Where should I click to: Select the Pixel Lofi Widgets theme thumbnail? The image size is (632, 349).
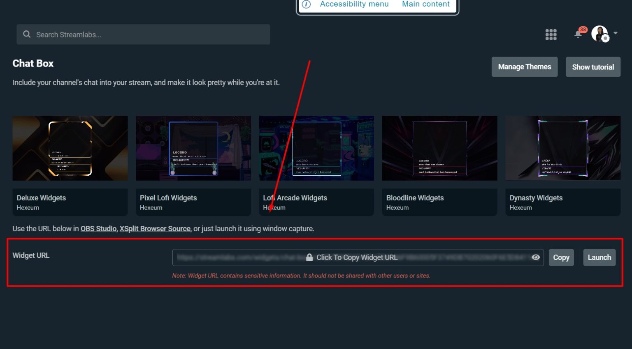coord(193,148)
